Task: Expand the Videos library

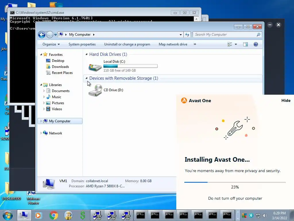Action: click(x=44, y=109)
